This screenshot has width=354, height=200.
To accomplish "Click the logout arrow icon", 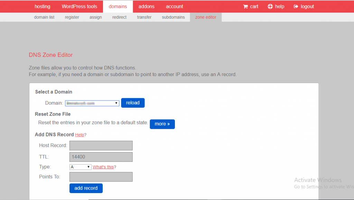I will click(x=296, y=7).
